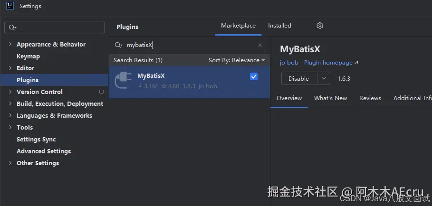Screen dimensions: 432x206
Task: Clear the plugin search field
Action: point(260,45)
